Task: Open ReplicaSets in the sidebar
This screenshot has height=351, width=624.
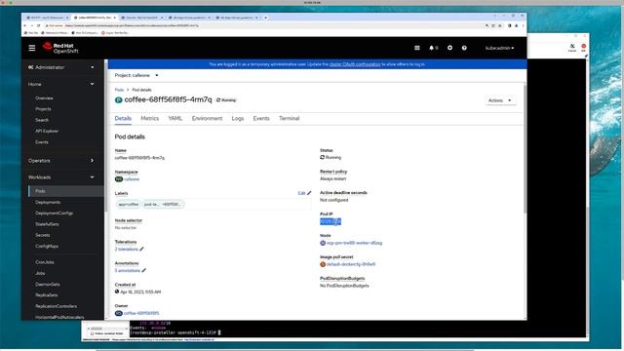Action: (x=47, y=294)
